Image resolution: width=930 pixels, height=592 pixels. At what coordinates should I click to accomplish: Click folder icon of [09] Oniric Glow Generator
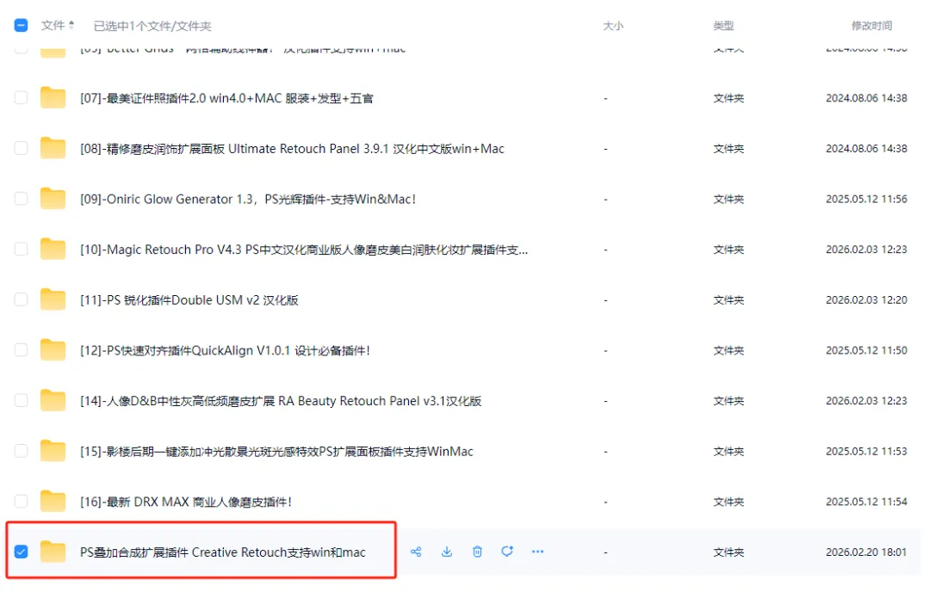(x=53, y=199)
